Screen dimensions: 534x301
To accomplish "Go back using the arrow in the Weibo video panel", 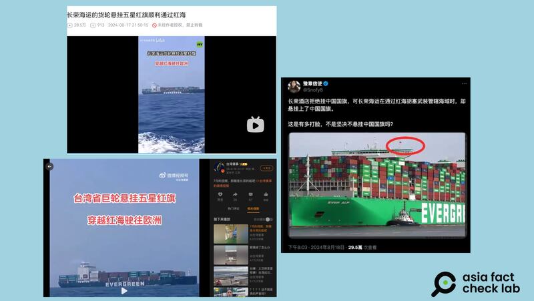I will pyautogui.click(x=49, y=166).
